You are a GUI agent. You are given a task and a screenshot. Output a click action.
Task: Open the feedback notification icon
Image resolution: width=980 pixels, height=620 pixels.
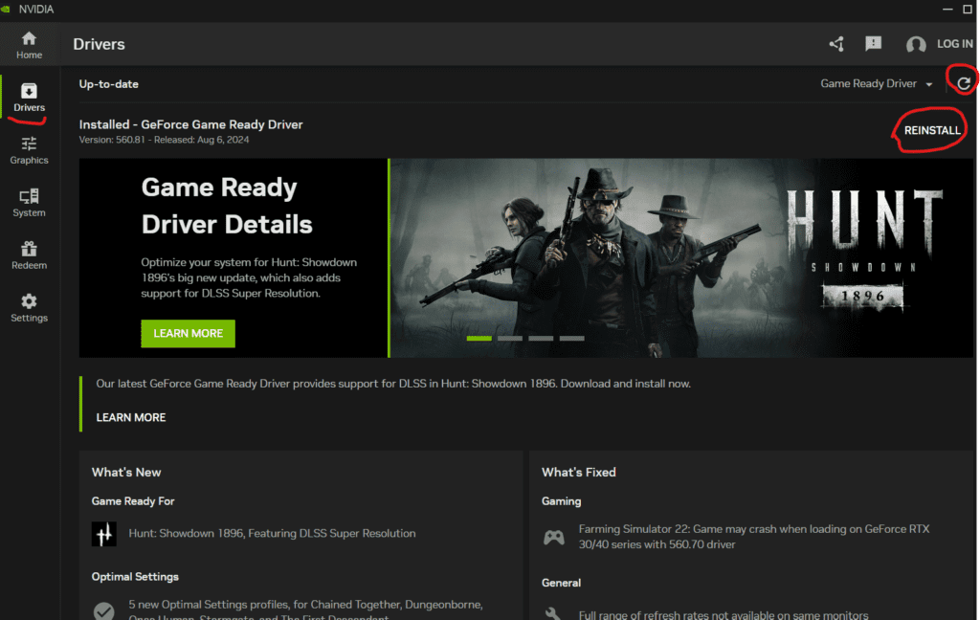coord(873,43)
